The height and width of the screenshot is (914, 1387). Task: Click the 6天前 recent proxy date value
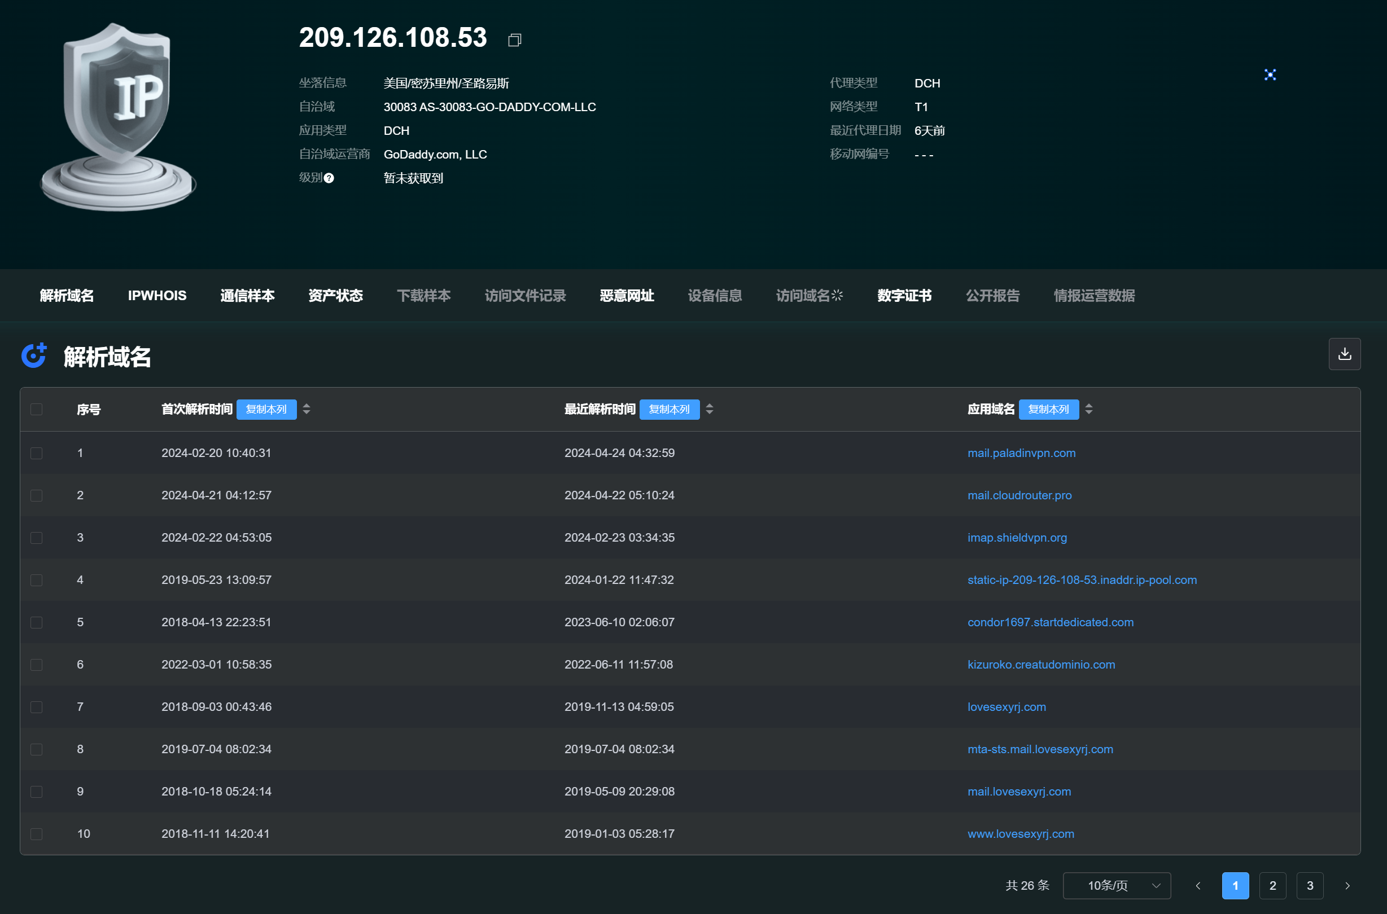pyautogui.click(x=929, y=130)
